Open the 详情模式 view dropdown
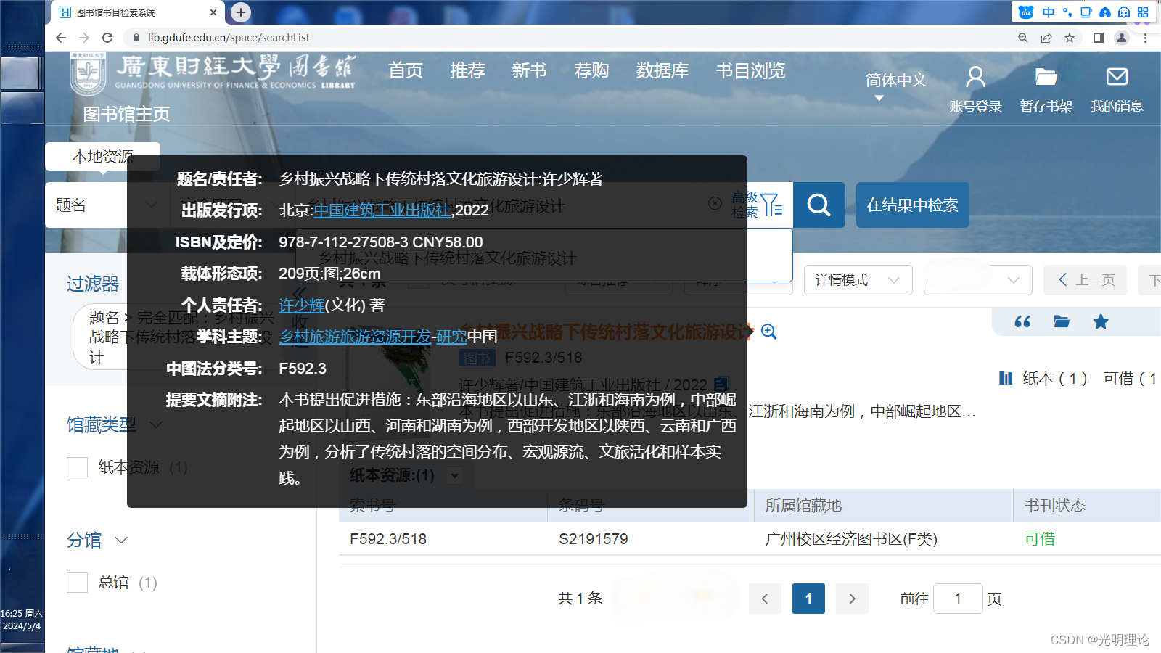This screenshot has height=653, width=1161. click(x=858, y=280)
